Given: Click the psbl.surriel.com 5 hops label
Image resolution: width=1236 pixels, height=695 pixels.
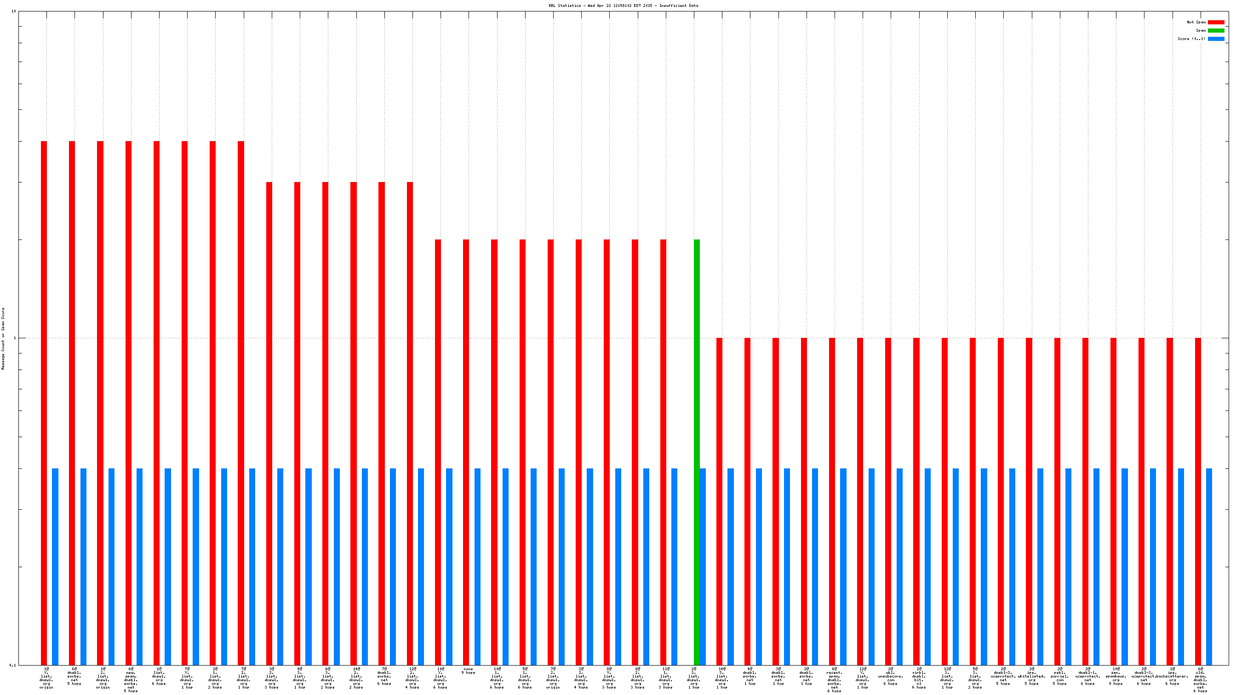Looking at the screenshot, I should 1059,676.
